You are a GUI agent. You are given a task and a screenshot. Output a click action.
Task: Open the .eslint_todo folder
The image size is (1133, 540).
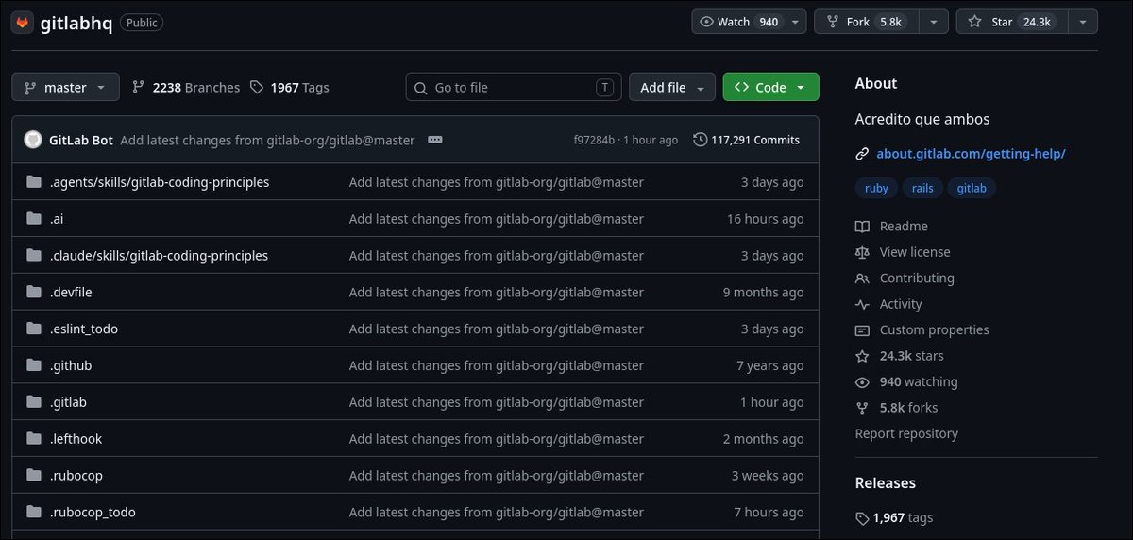(x=84, y=329)
